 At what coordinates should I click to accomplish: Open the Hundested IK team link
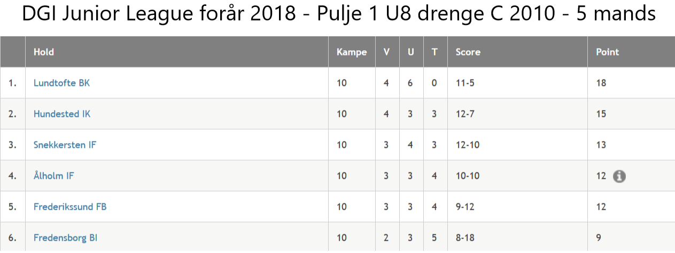pyautogui.click(x=62, y=114)
